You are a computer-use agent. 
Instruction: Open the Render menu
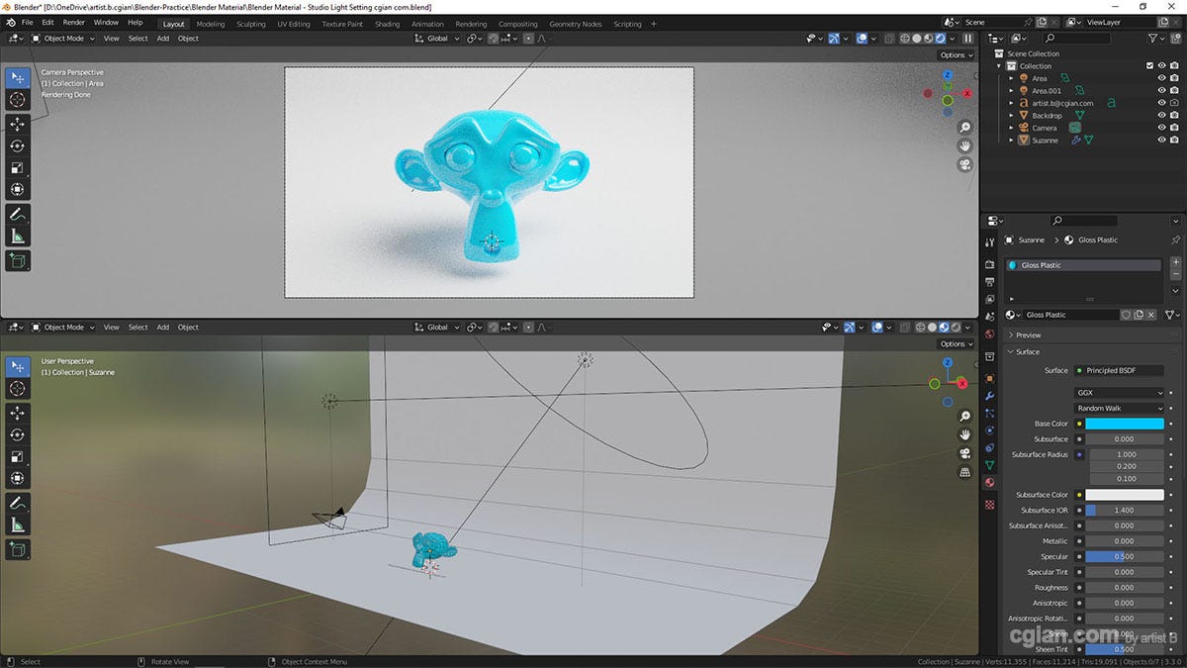click(73, 22)
